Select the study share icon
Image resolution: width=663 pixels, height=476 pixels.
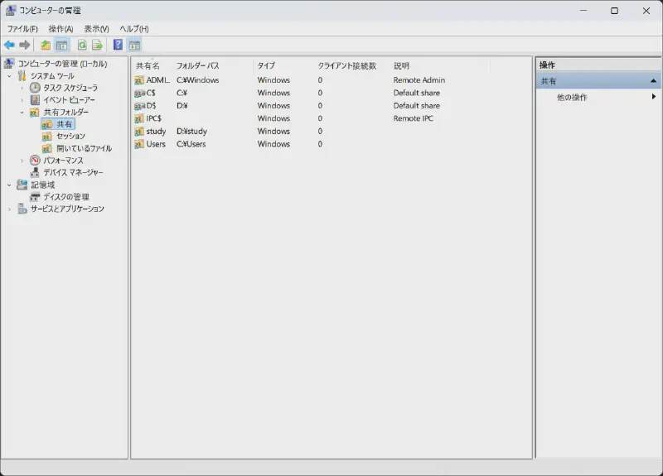(139, 131)
